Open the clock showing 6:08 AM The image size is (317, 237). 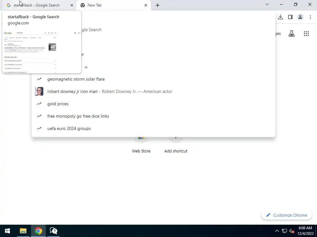[x=305, y=231]
